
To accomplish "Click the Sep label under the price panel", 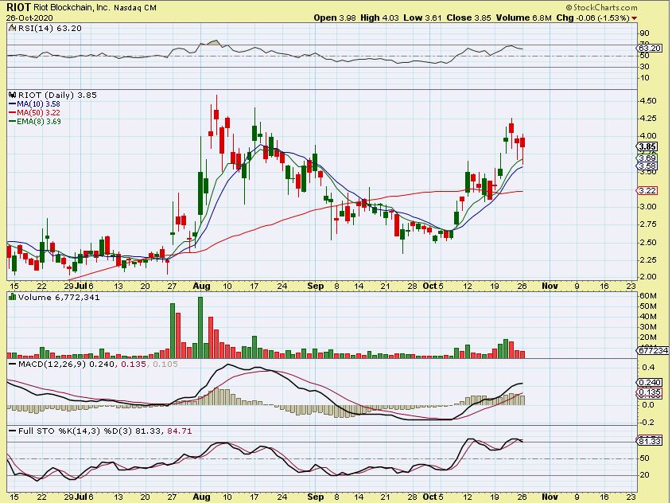I will tap(316, 286).
